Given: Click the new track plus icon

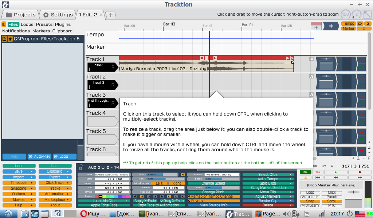Looking at the screenshot, I should pos(316,26).
